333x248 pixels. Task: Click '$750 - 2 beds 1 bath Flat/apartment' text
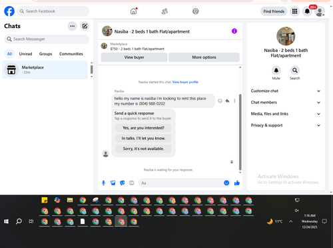pos(137,49)
